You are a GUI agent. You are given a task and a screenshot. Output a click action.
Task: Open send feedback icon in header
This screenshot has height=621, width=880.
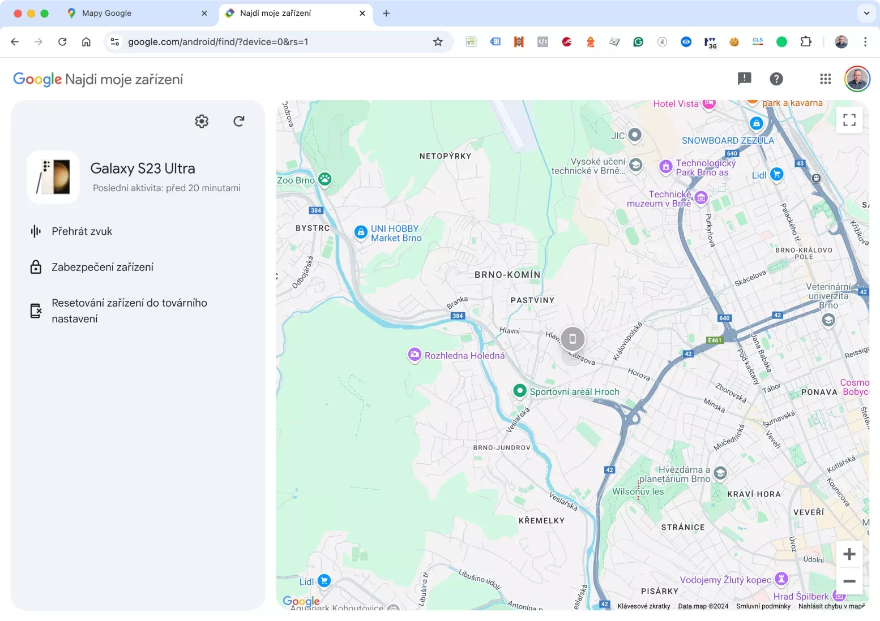pyautogui.click(x=745, y=79)
